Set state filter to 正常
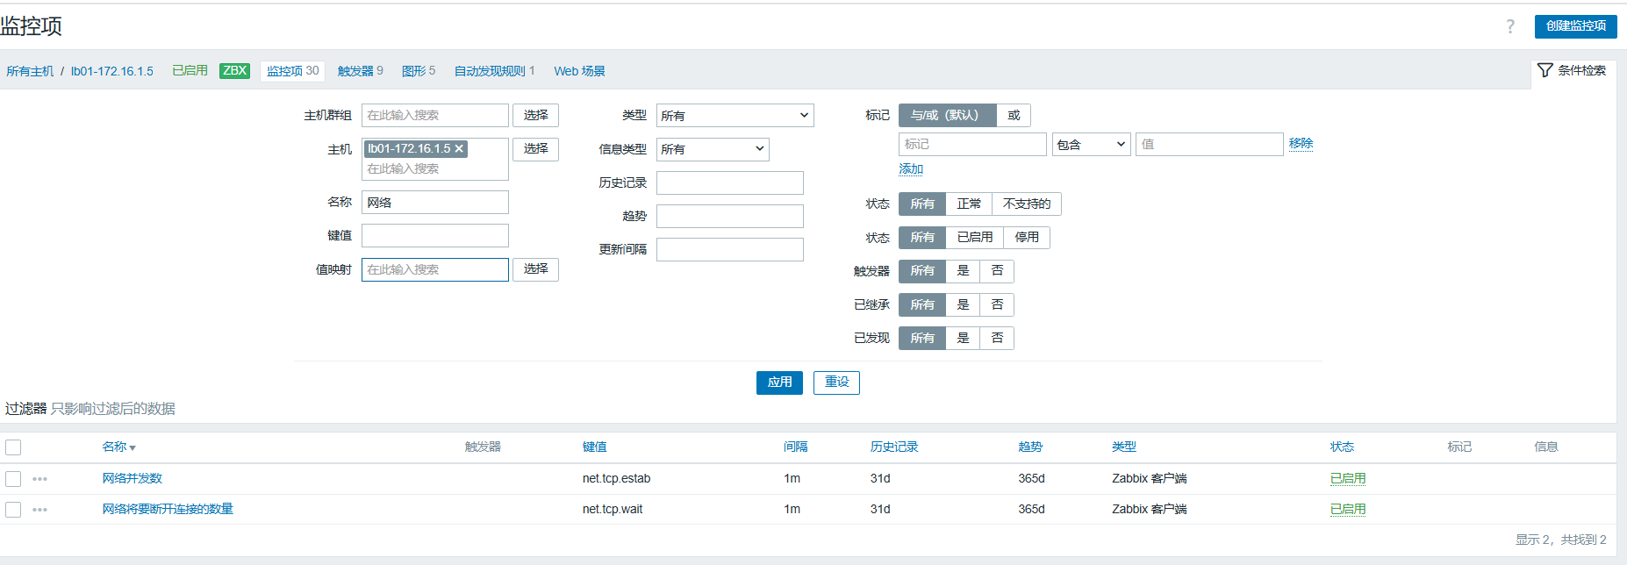 pyautogui.click(x=969, y=204)
